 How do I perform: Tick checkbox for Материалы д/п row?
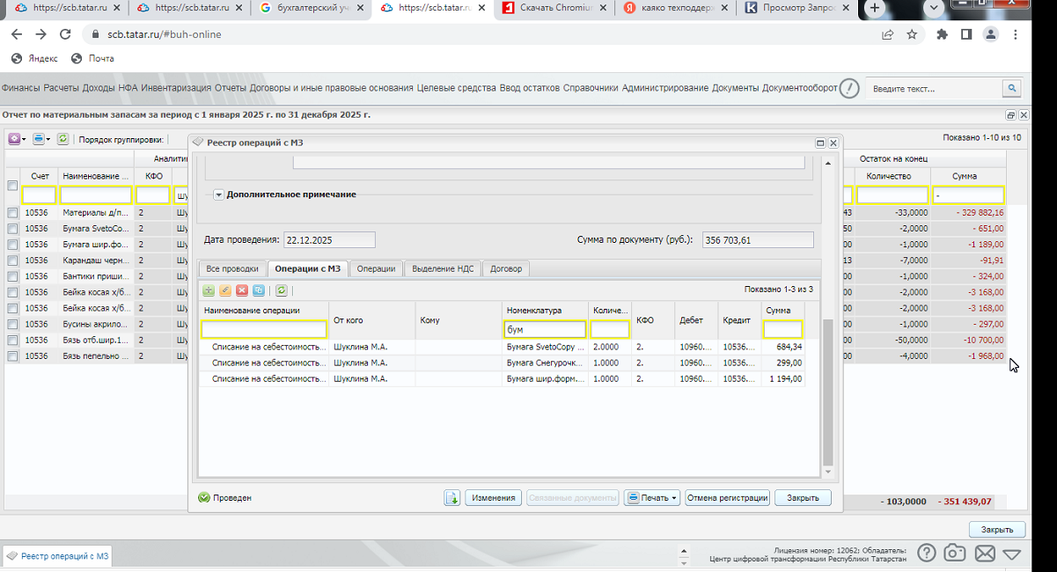(12, 213)
